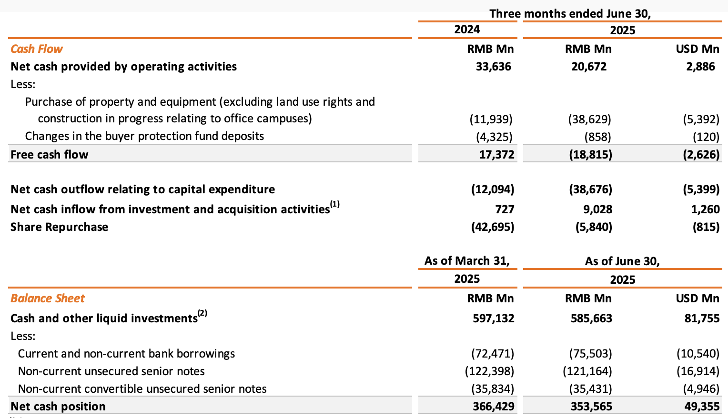Select the 'As of March 31,' column header
This screenshot has height=418, width=728.
[467, 261]
